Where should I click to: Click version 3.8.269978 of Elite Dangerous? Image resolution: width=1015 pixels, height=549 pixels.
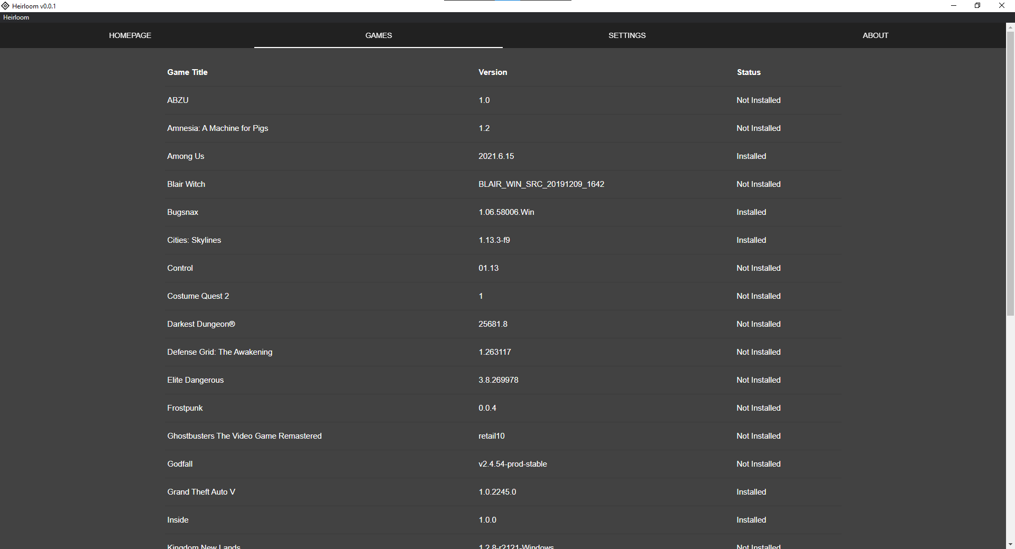point(499,380)
